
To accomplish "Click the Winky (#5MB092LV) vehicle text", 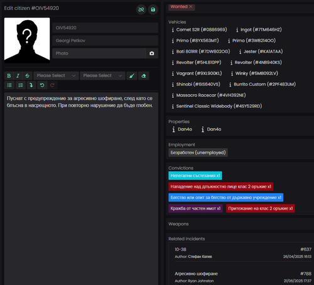I will tap(257, 73).
